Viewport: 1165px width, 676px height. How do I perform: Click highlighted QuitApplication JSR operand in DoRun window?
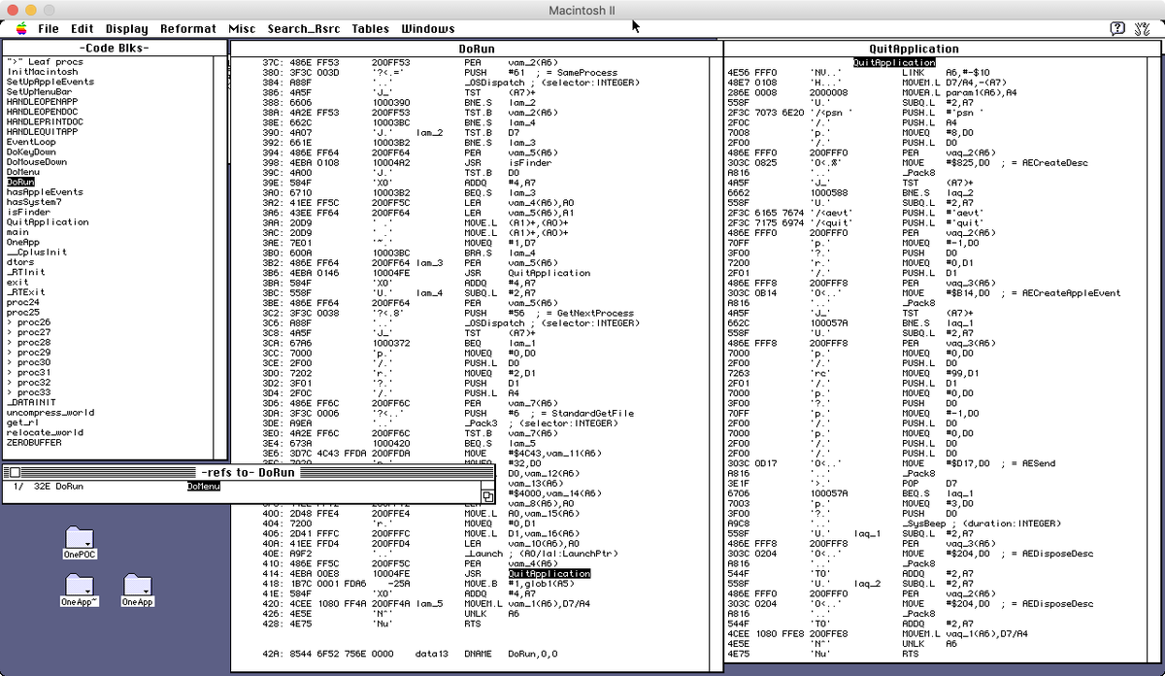click(x=549, y=574)
